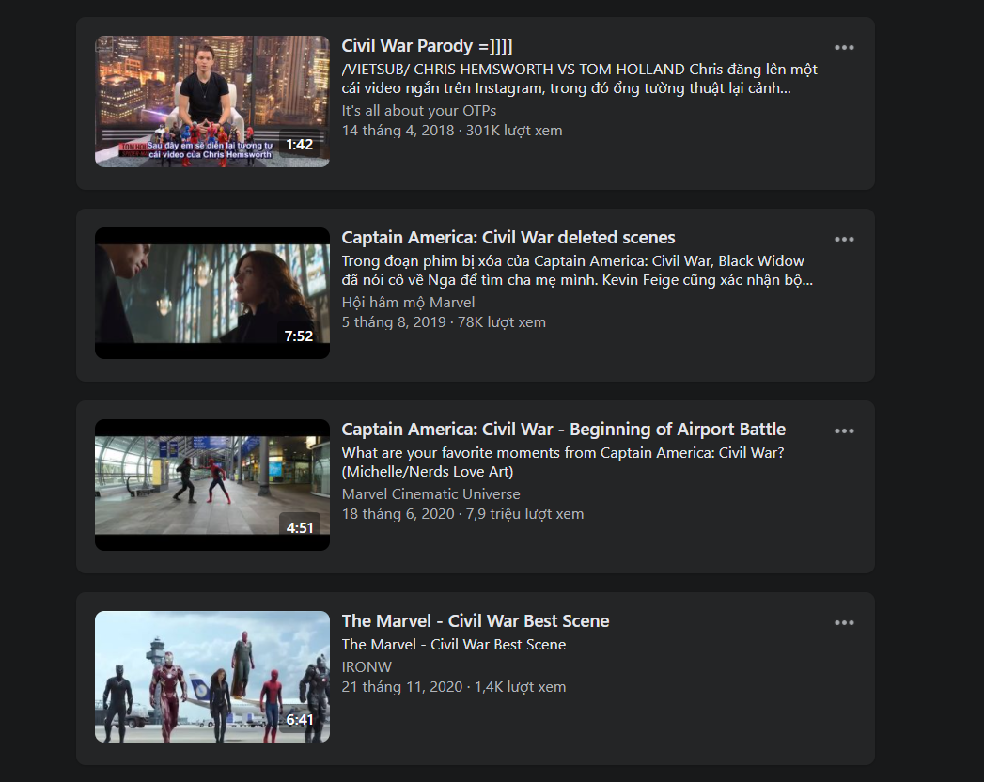The width and height of the screenshot is (984, 782).
Task: Select the 4:51 duration badge
Action: point(300,528)
